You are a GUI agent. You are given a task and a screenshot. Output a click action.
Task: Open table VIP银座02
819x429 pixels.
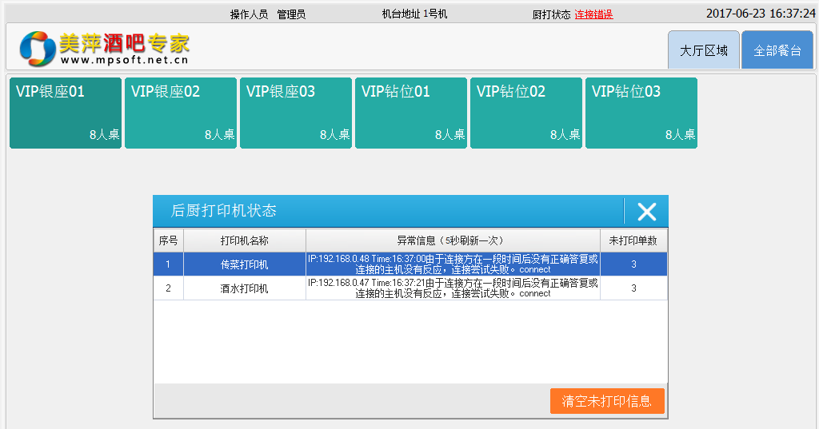[x=181, y=113]
